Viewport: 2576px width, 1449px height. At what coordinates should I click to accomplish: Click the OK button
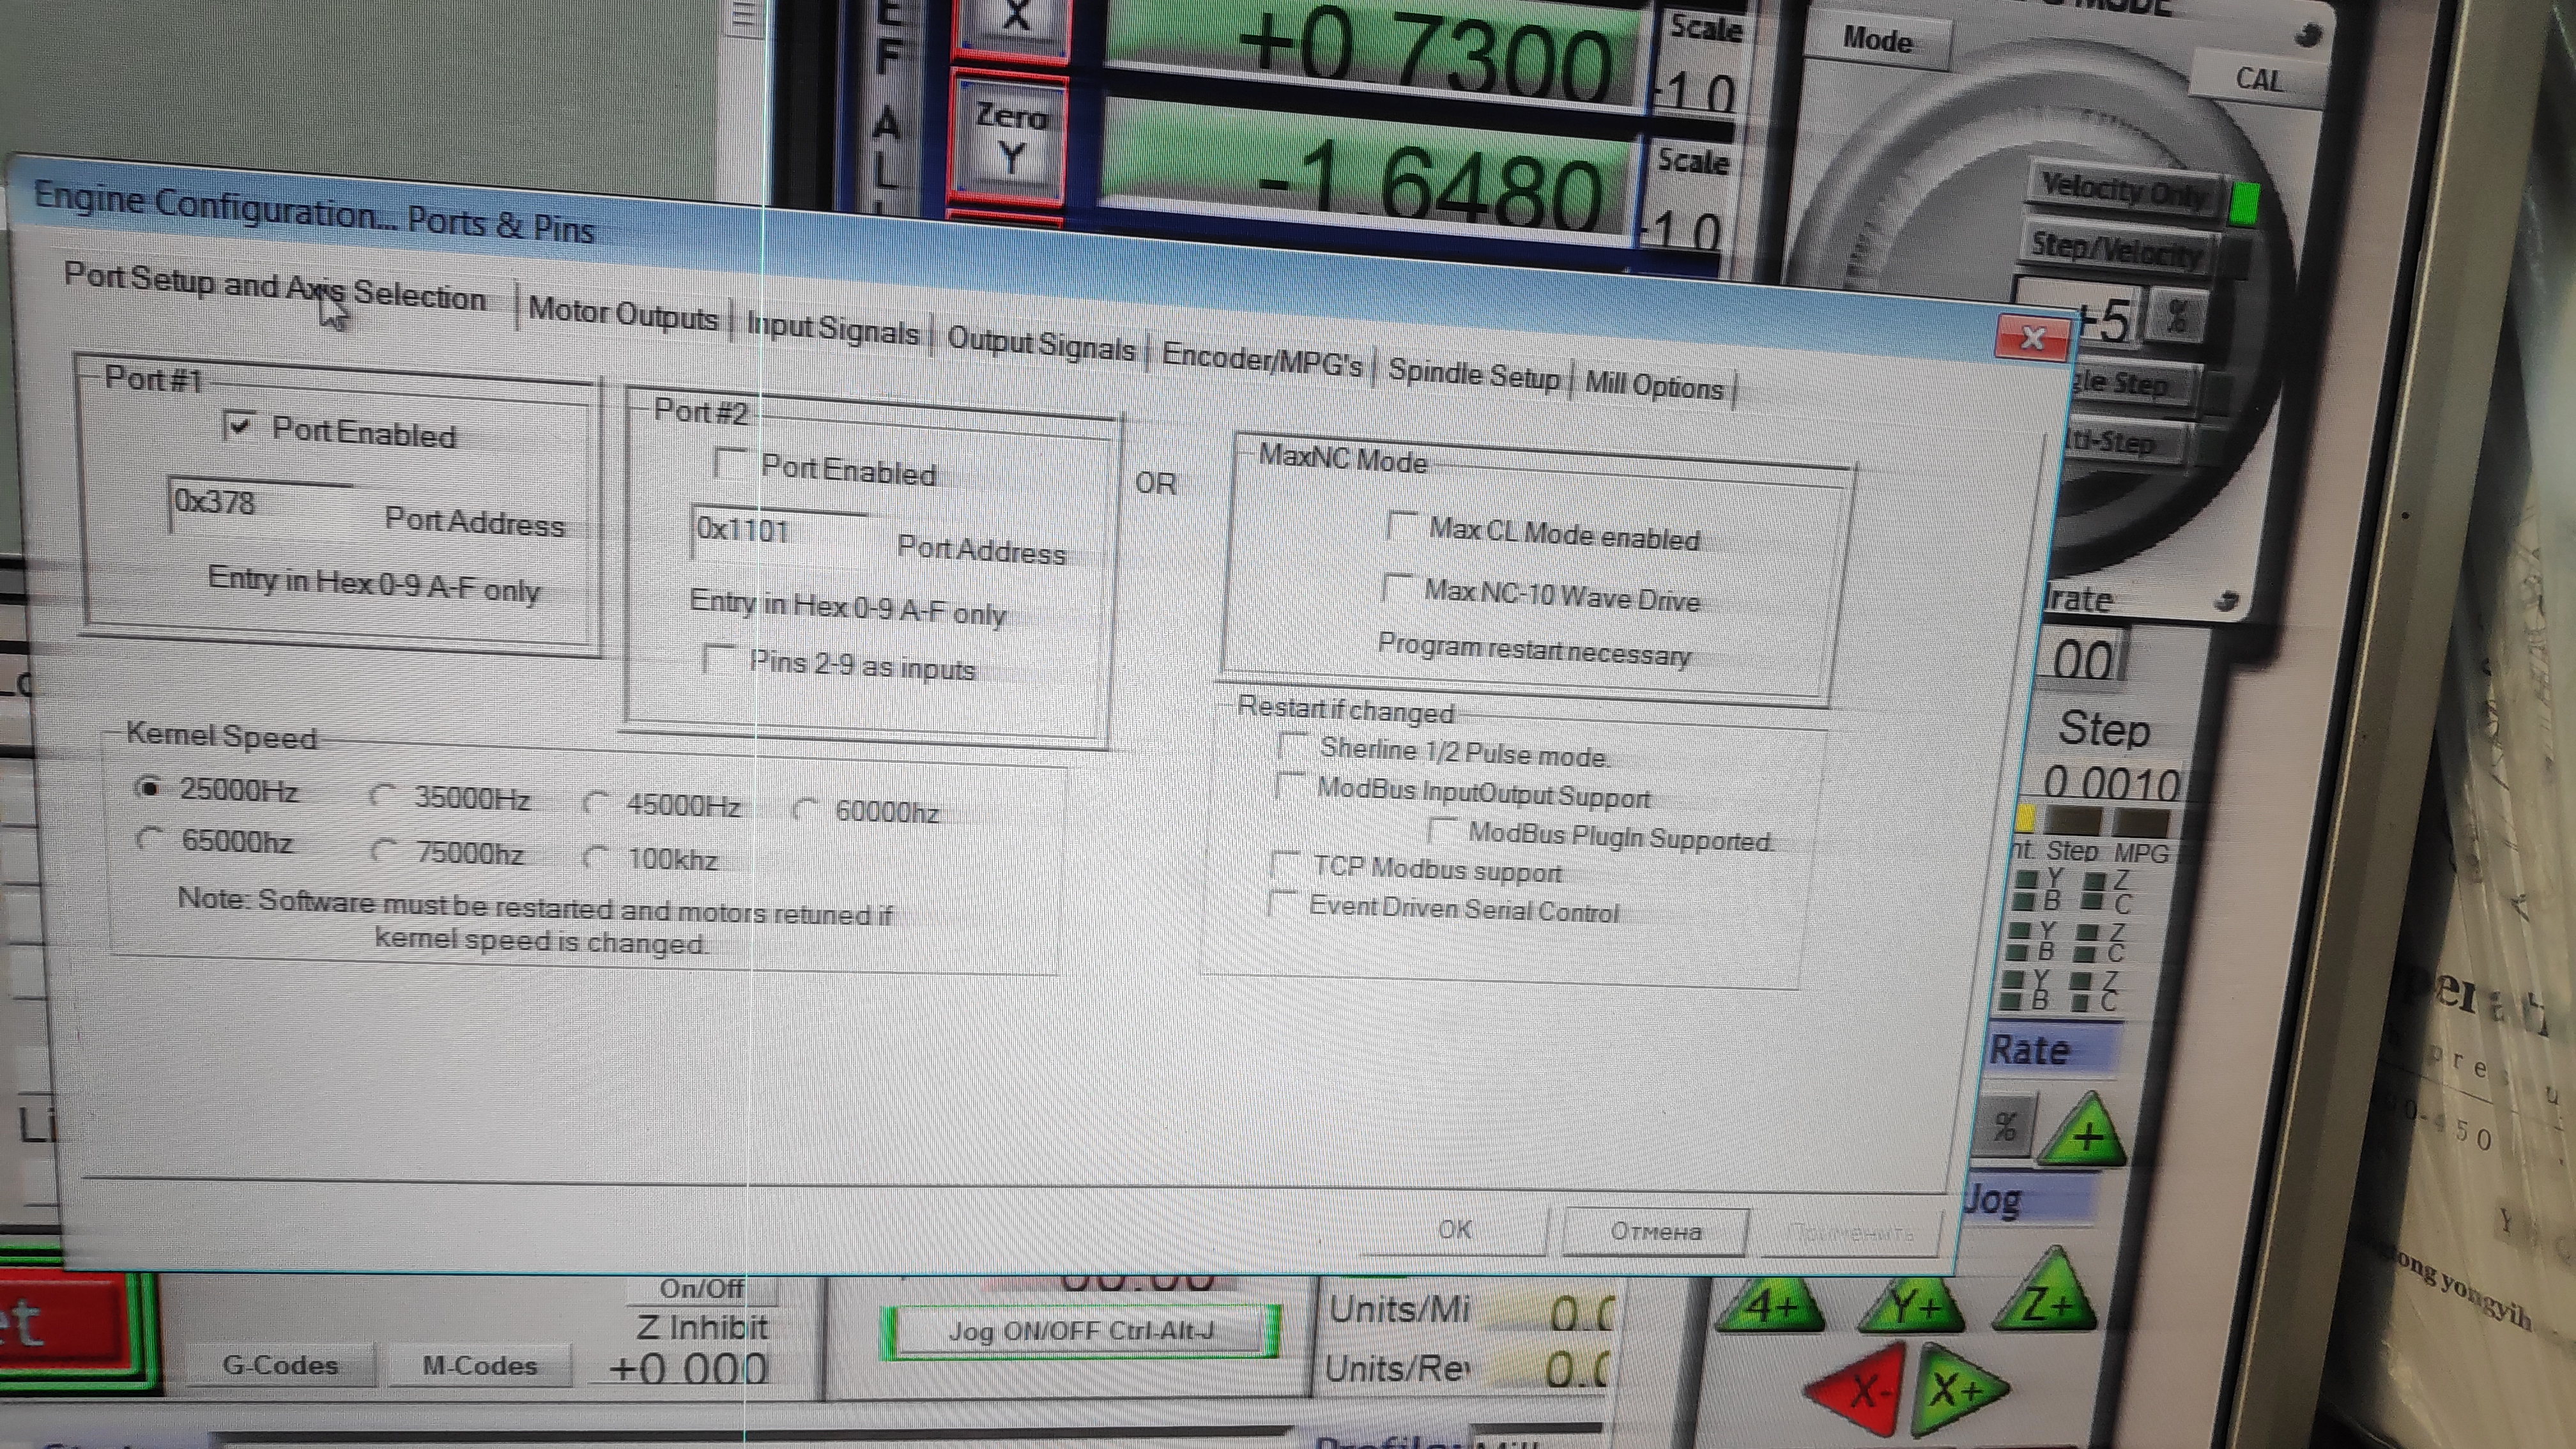[x=1454, y=1229]
